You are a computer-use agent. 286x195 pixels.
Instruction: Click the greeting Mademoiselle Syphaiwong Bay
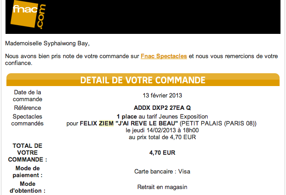point(47,43)
